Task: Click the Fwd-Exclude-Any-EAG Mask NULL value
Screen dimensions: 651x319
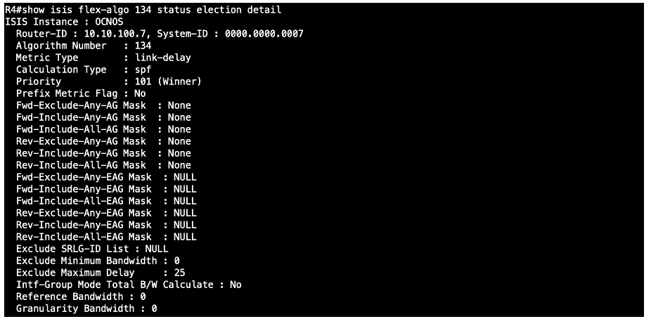Action: (x=185, y=177)
